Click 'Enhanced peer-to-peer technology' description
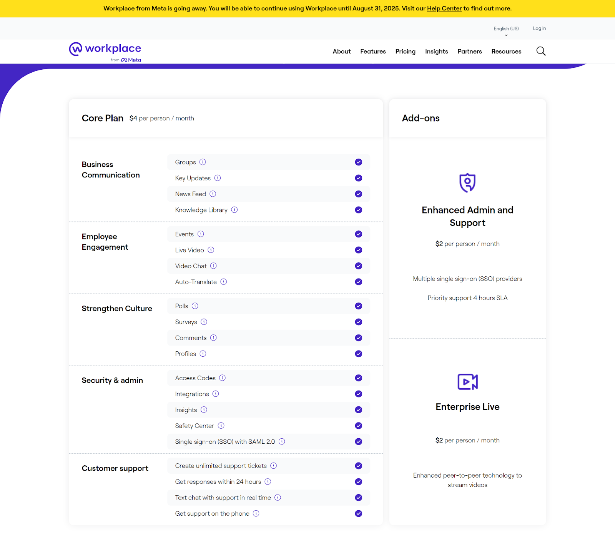 click(467, 480)
